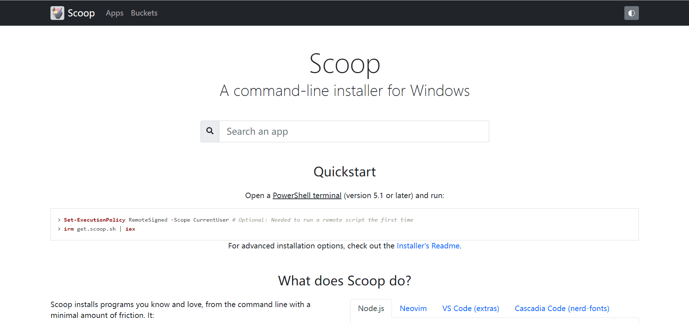
Task: Click the Quickstart section heading
Action: 345,172
